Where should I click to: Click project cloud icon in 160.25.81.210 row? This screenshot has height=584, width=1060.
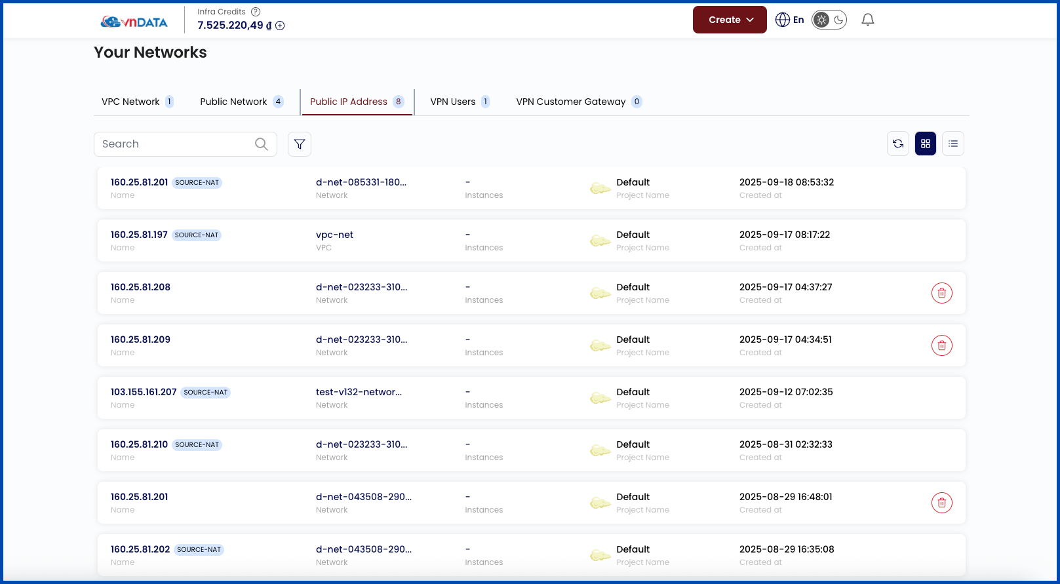[600, 450]
